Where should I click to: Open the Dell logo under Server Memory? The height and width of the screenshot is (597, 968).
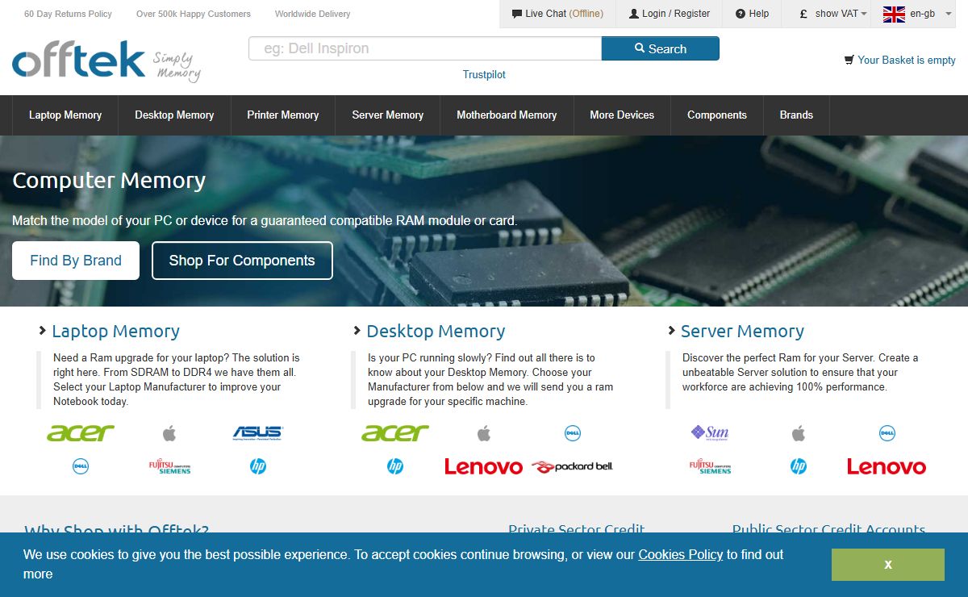tap(887, 434)
